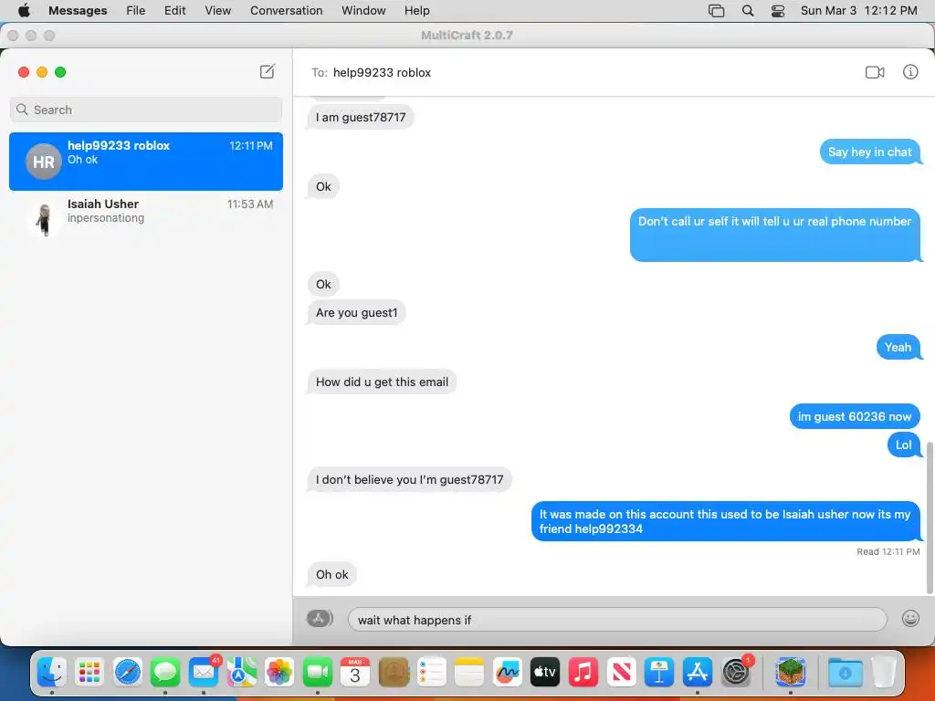
Task: Open the Trash from the Dock
Action: tap(884, 673)
